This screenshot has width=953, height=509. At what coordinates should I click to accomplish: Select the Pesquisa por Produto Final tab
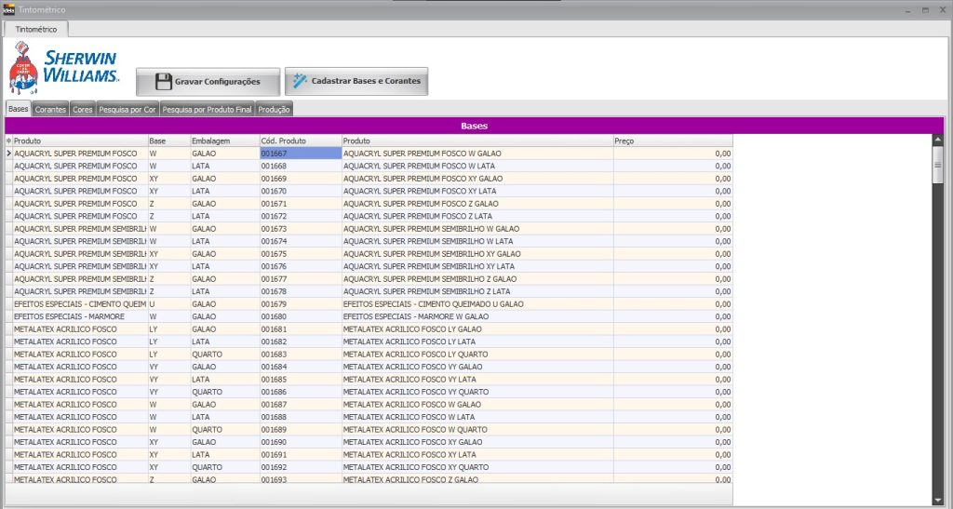click(x=207, y=110)
